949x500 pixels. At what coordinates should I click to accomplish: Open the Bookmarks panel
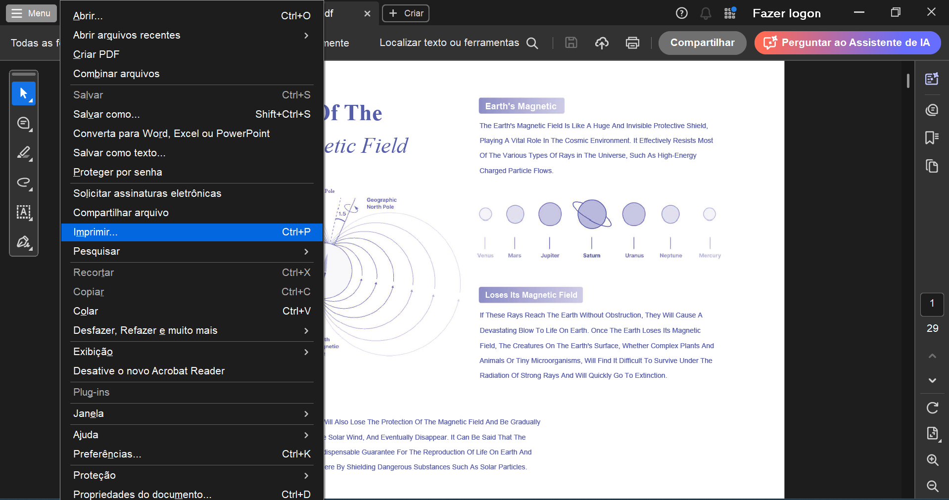[932, 138]
